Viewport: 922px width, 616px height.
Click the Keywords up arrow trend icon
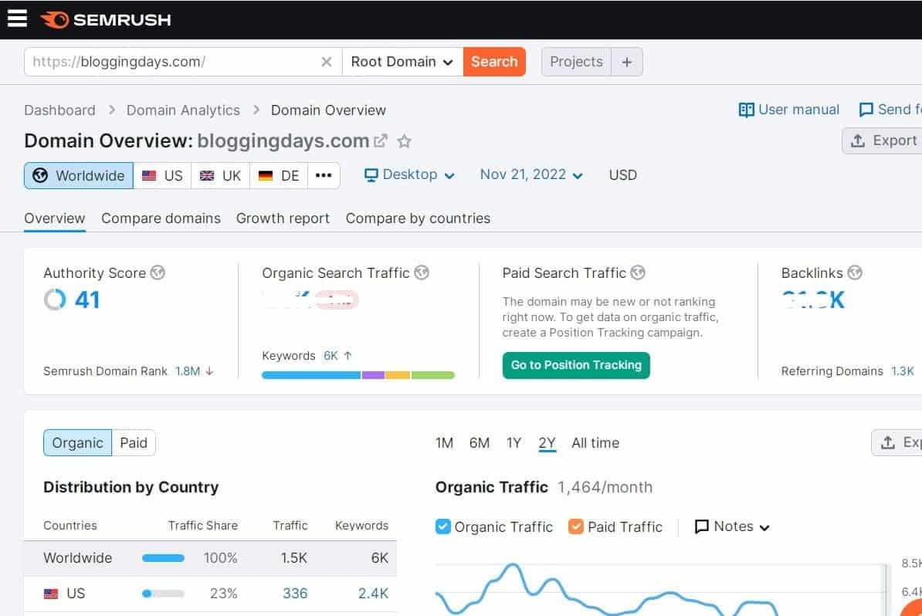(x=347, y=356)
